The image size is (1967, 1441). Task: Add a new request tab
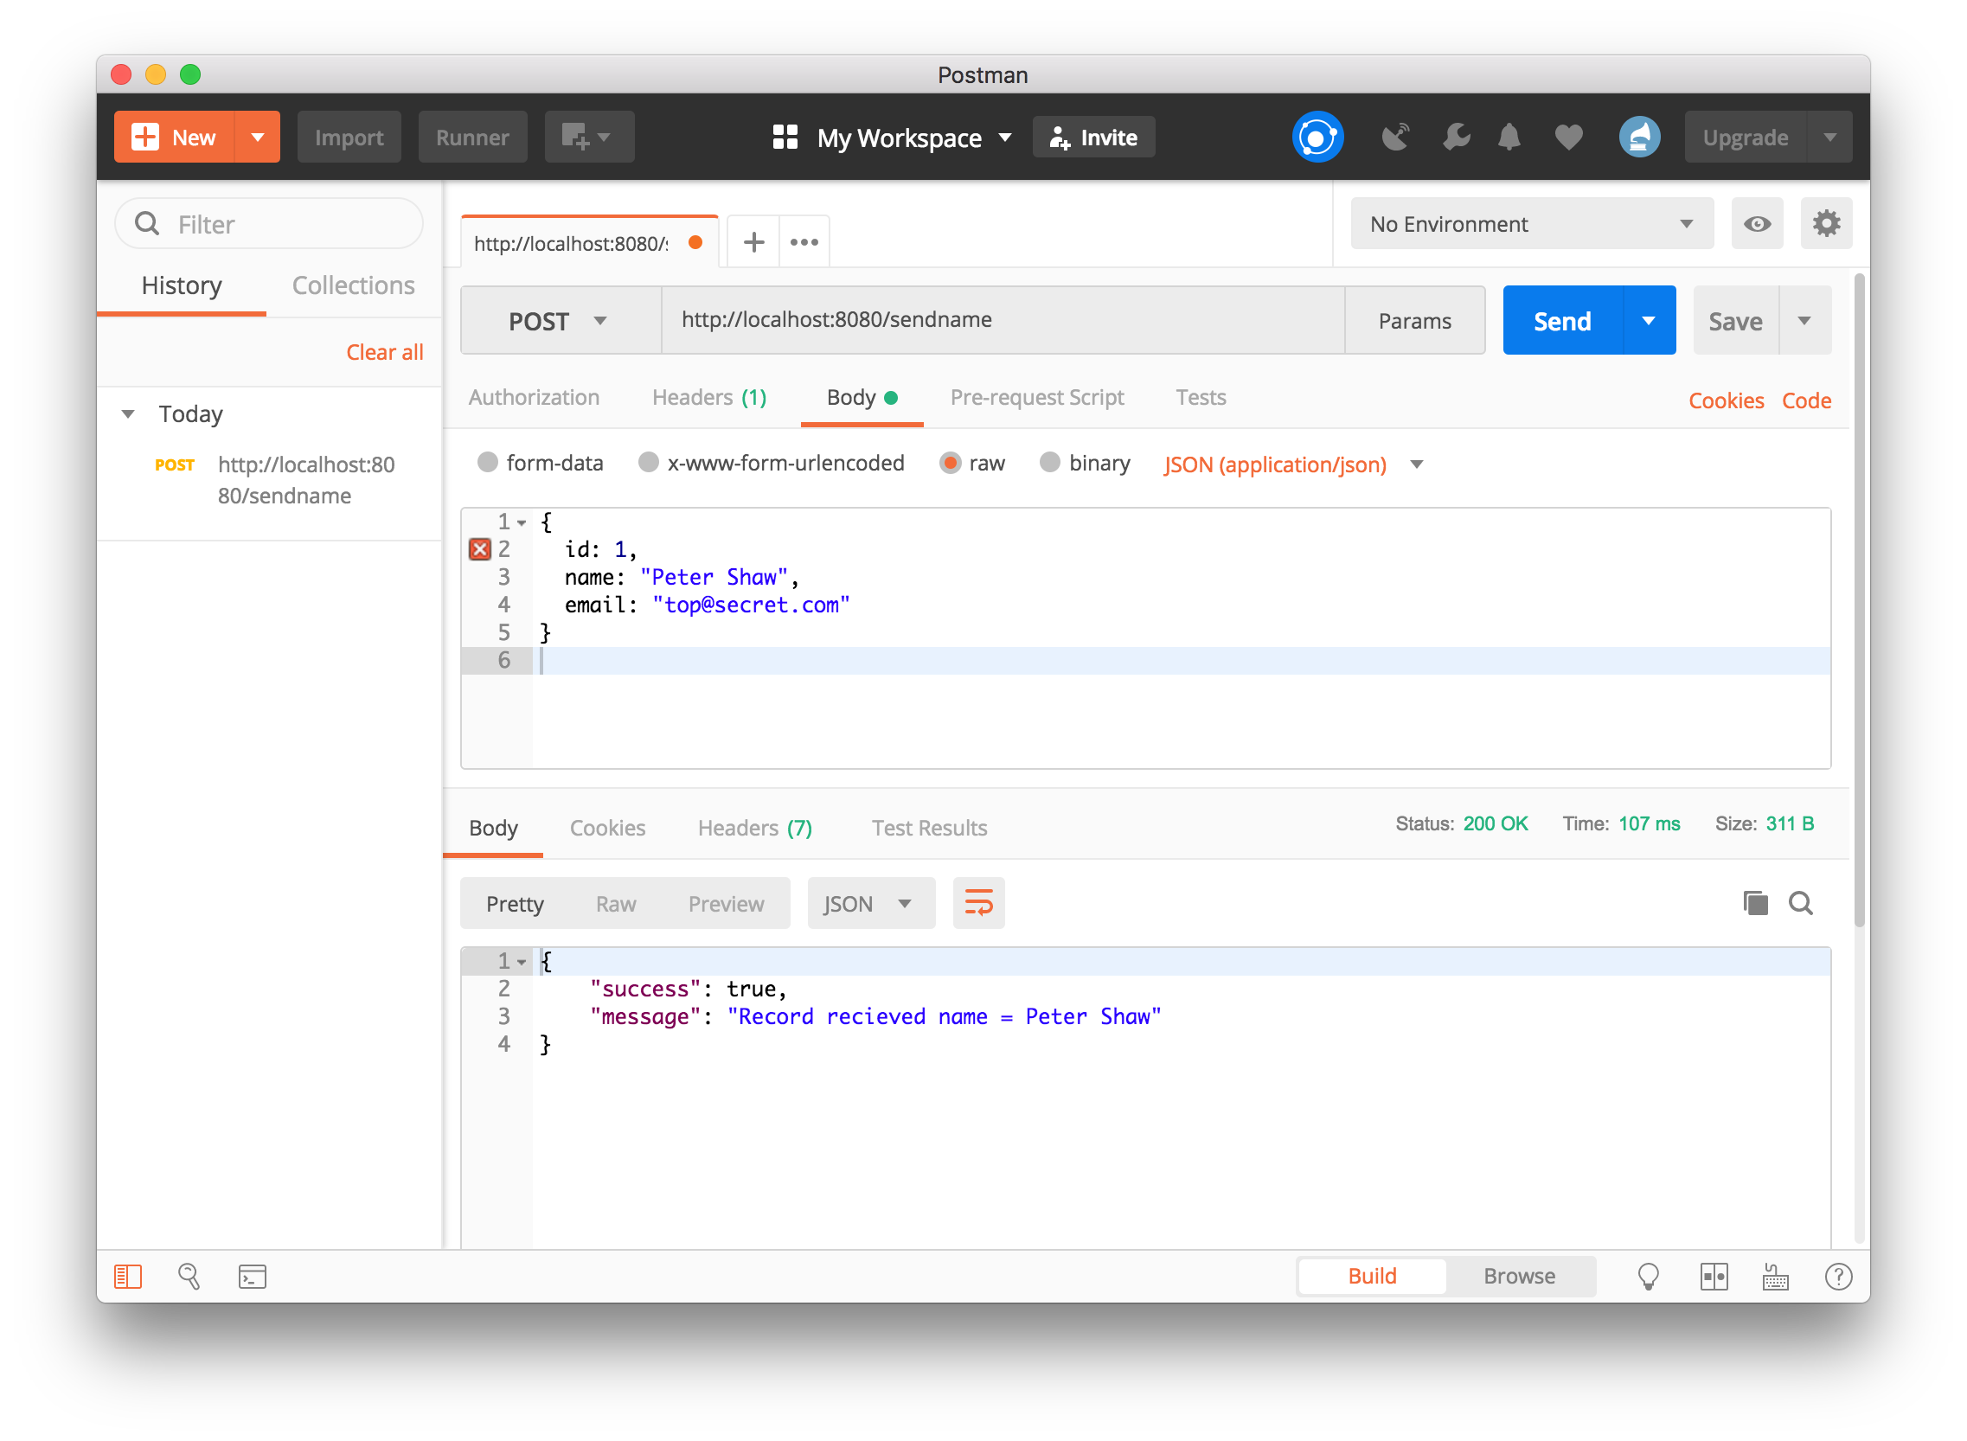[x=753, y=241]
